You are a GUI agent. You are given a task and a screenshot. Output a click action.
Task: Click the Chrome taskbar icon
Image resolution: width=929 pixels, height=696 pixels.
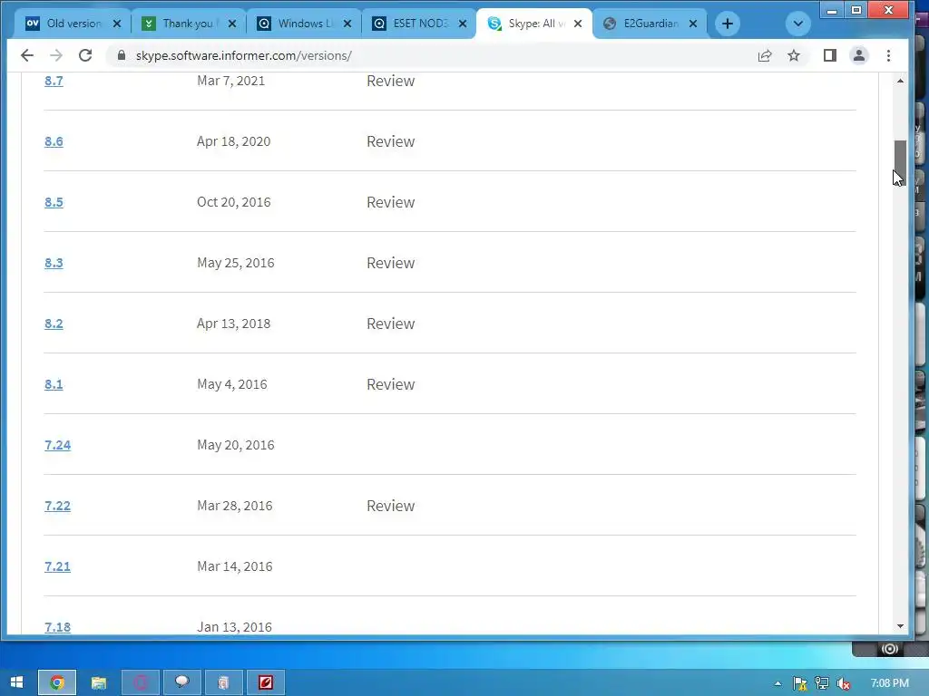click(x=57, y=683)
